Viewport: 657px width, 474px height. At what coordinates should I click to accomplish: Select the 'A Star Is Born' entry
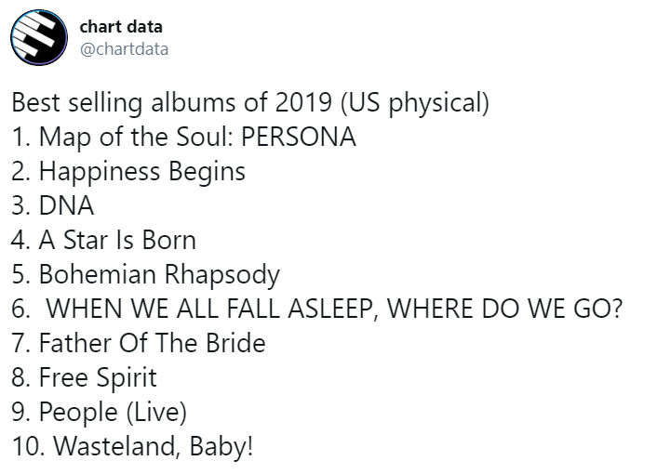coord(103,240)
